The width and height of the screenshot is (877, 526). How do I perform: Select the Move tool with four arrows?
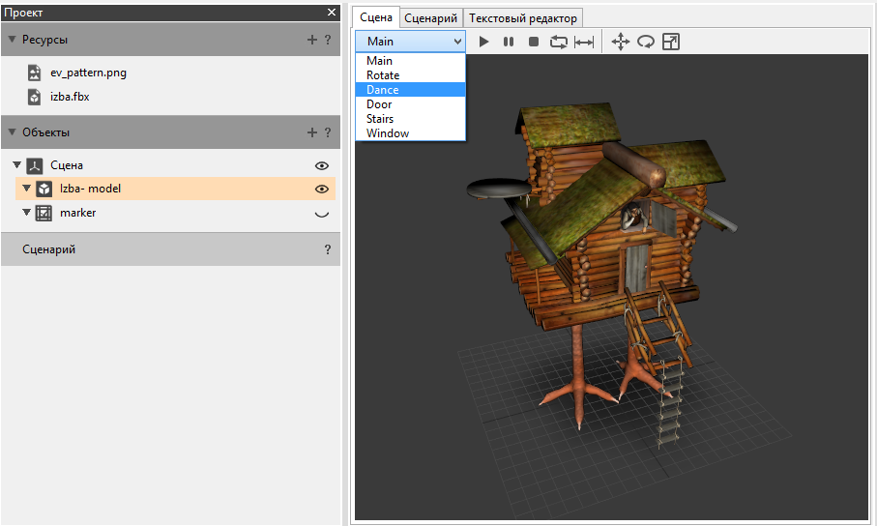point(621,42)
